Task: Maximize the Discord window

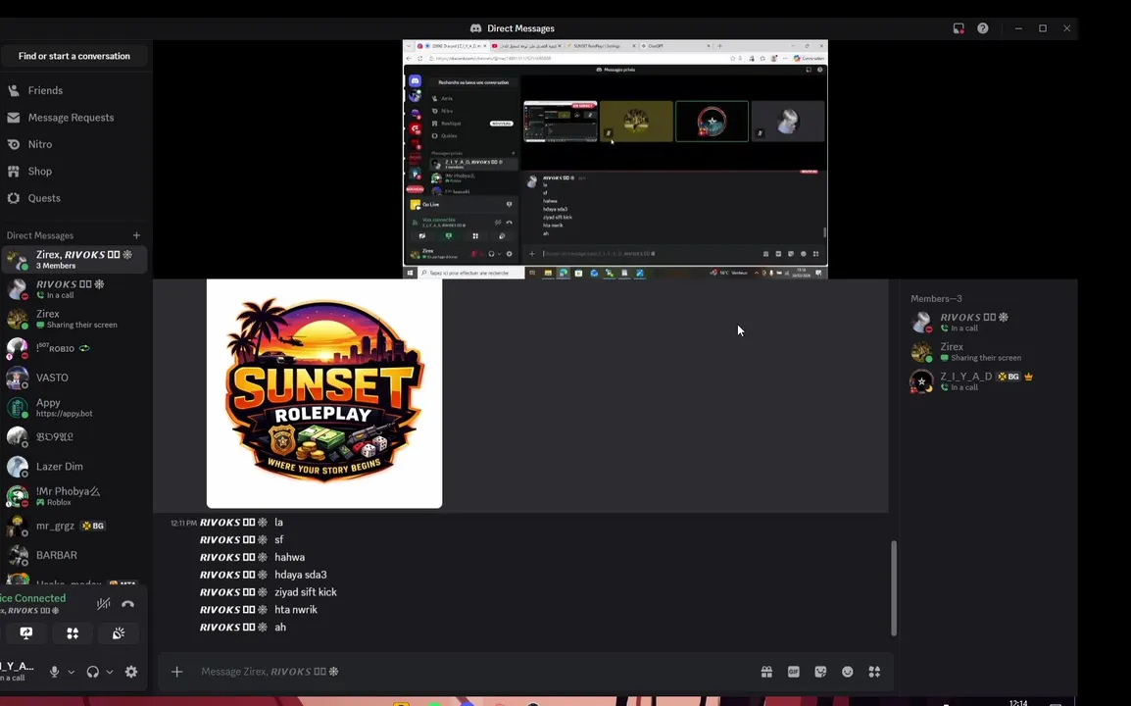Action: coord(1042,28)
